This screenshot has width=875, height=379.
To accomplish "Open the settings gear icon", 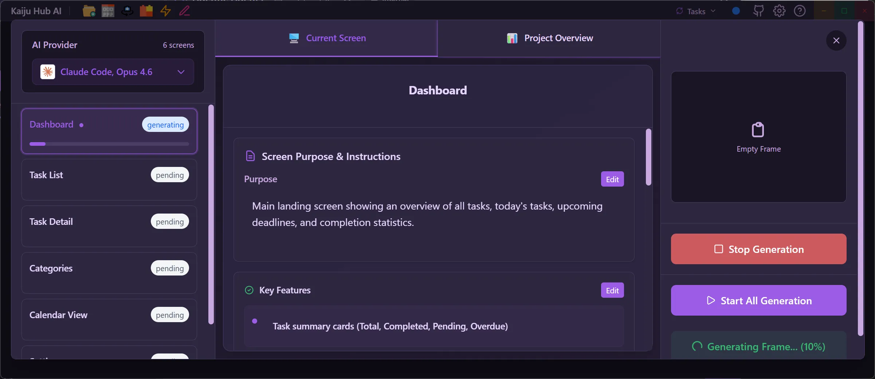I will tap(779, 11).
